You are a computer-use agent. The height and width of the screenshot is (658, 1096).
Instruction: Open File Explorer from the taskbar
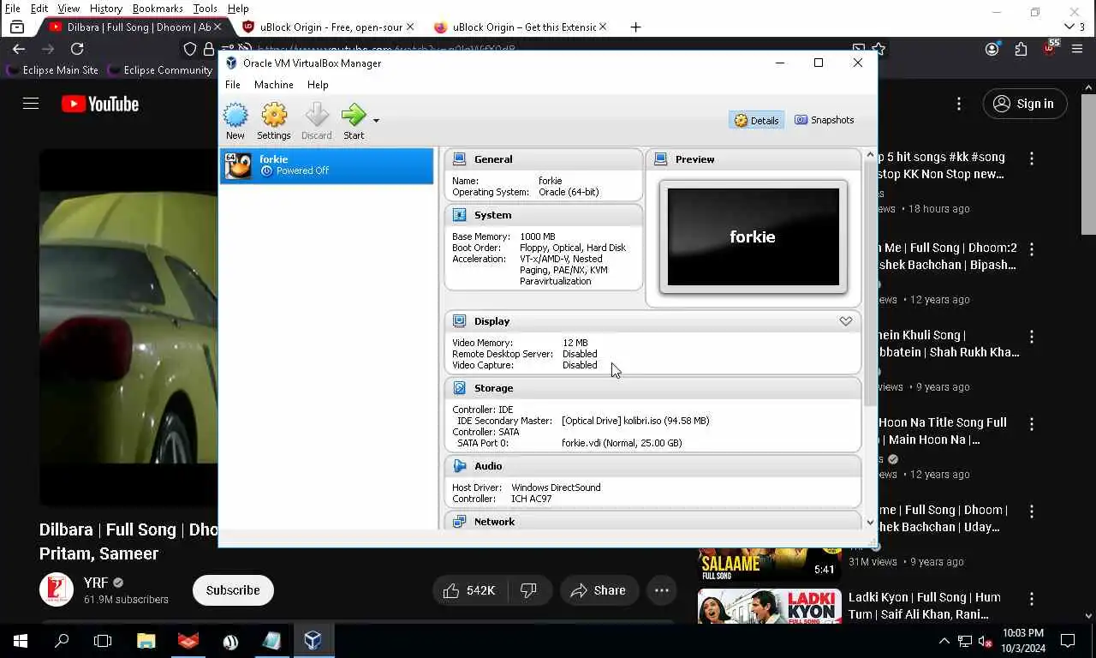[146, 641]
